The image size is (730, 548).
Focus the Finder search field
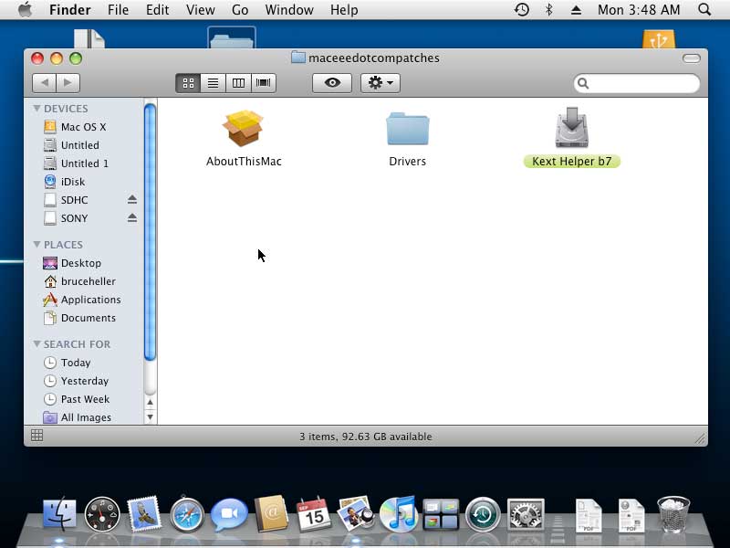636,83
